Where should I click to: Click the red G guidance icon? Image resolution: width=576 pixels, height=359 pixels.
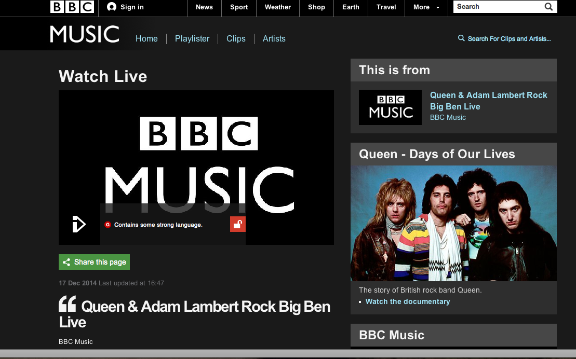pos(108,225)
